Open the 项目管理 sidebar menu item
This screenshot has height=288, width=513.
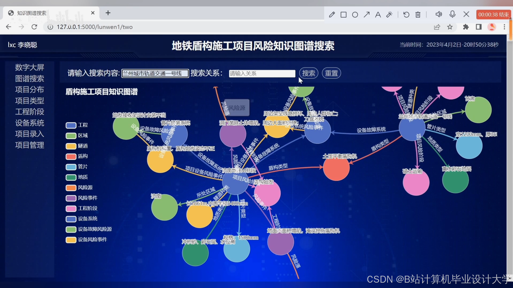point(29,145)
